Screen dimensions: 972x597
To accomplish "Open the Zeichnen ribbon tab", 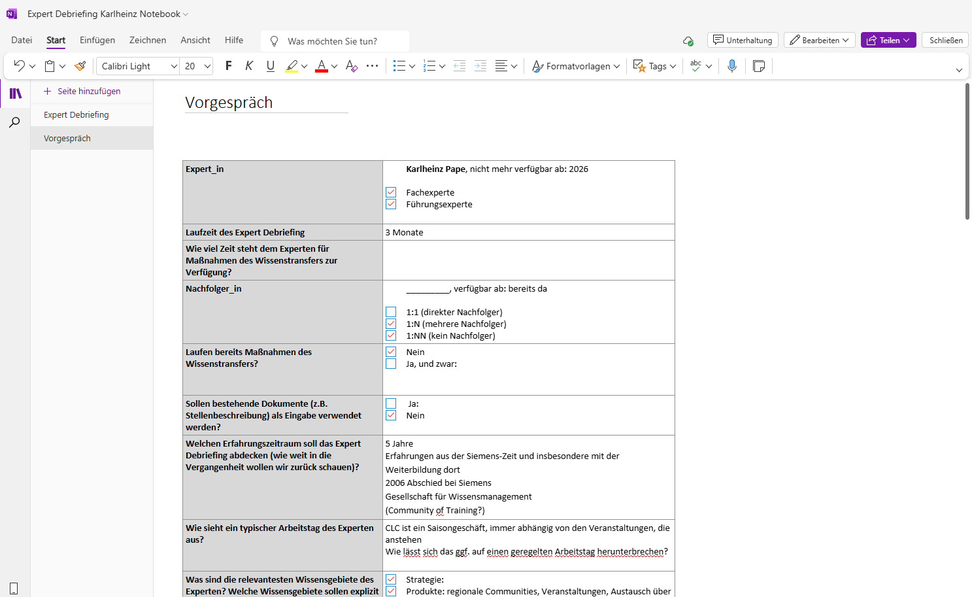I will coord(148,40).
